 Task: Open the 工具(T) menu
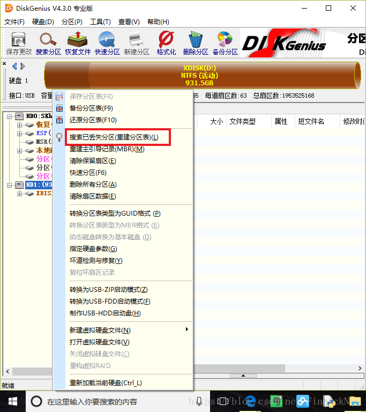point(100,22)
